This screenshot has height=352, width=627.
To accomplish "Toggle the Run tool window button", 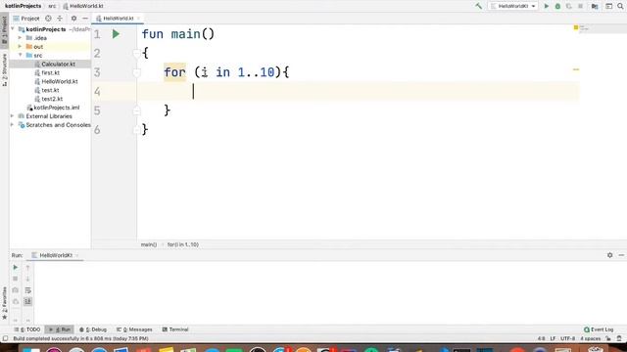I will pyautogui.click(x=59, y=330).
